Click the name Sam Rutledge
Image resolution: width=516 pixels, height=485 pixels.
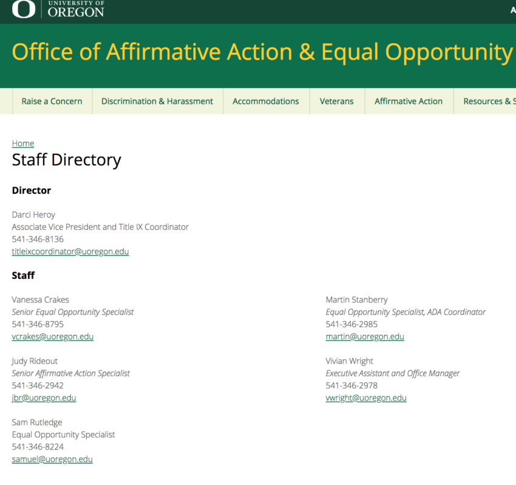pos(37,422)
